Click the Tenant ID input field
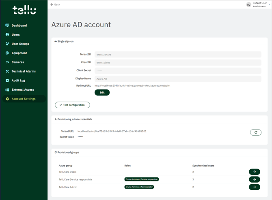The width and height of the screenshot is (272, 200). [x=178, y=55]
